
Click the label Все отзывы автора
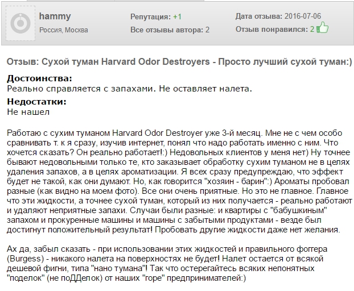click(167, 30)
